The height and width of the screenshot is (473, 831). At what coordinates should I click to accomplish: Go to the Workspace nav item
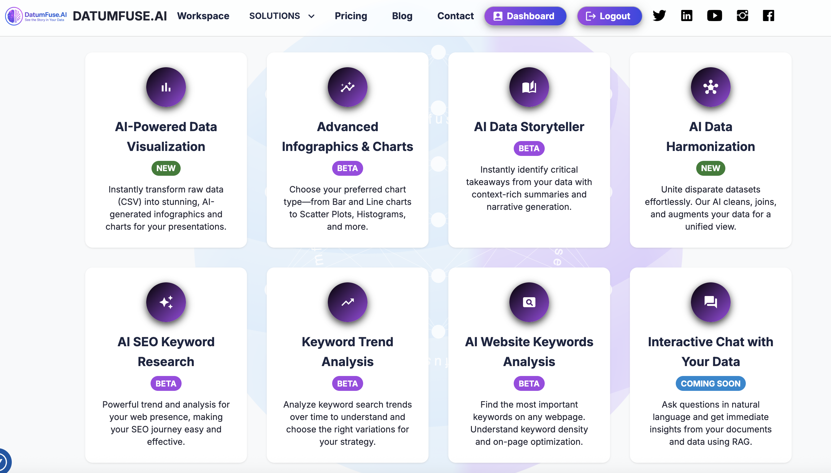point(203,16)
